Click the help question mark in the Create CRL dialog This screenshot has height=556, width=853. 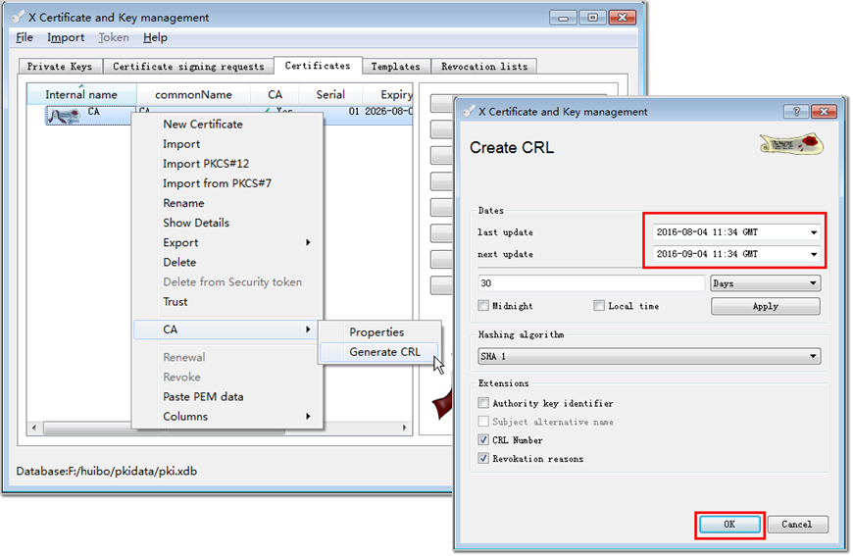[796, 112]
